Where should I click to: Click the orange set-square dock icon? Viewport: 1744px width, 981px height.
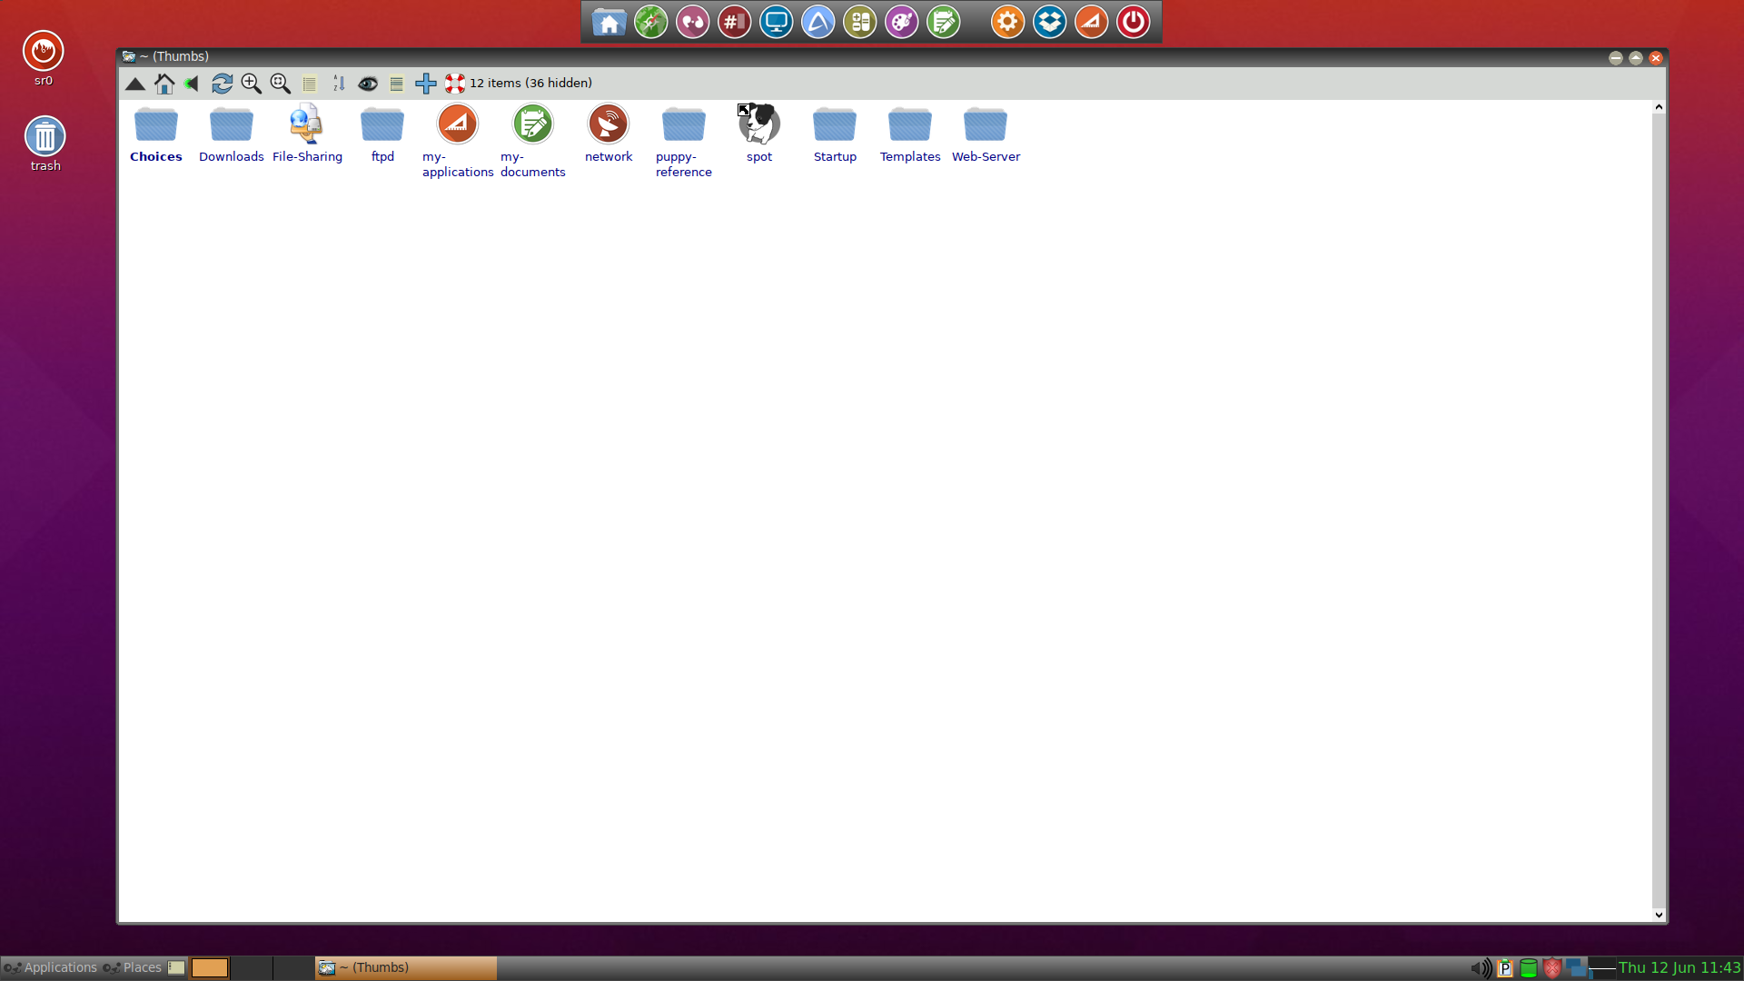(1091, 22)
